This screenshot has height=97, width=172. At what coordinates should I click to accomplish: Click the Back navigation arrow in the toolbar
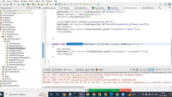87,4
